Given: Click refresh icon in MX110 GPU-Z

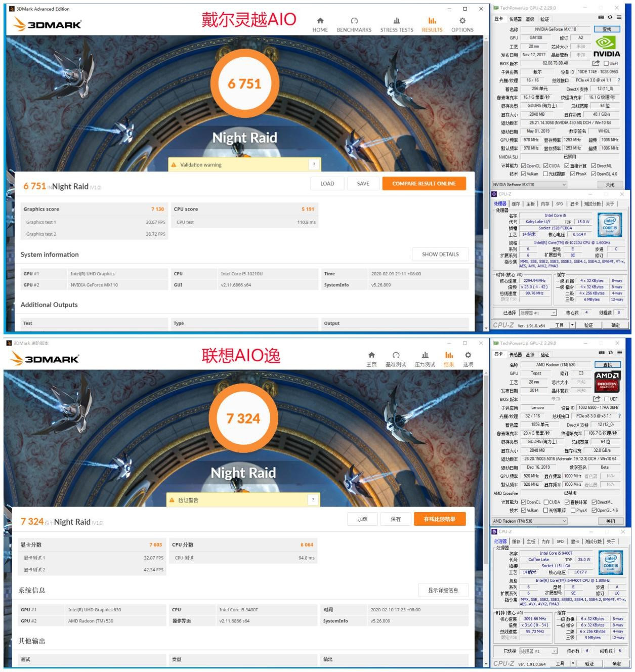Looking at the screenshot, I should [610, 18].
